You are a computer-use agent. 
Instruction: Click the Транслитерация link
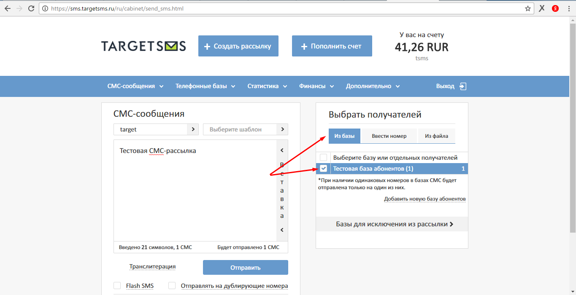coord(152,266)
